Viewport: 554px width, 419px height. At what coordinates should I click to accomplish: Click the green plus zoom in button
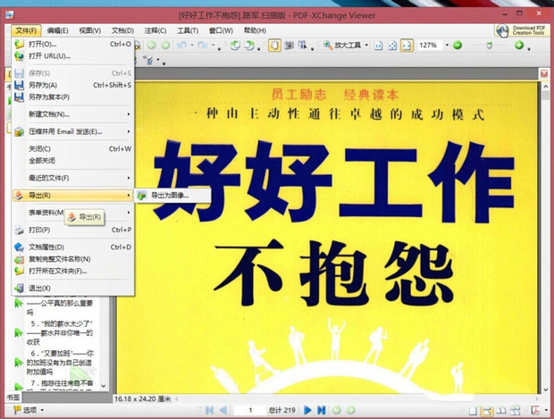pyautogui.click(x=519, y=45)
